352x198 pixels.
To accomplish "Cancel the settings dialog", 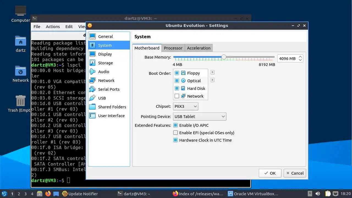I will (295, 173).
